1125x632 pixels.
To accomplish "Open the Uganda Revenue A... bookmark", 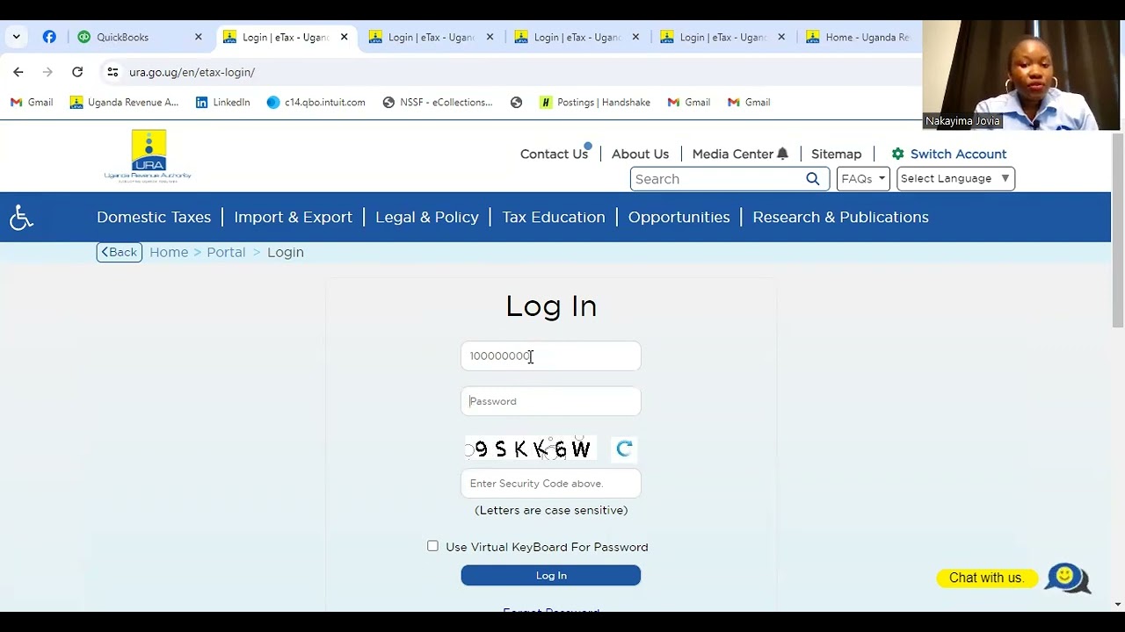I will [x=124, y=103].
